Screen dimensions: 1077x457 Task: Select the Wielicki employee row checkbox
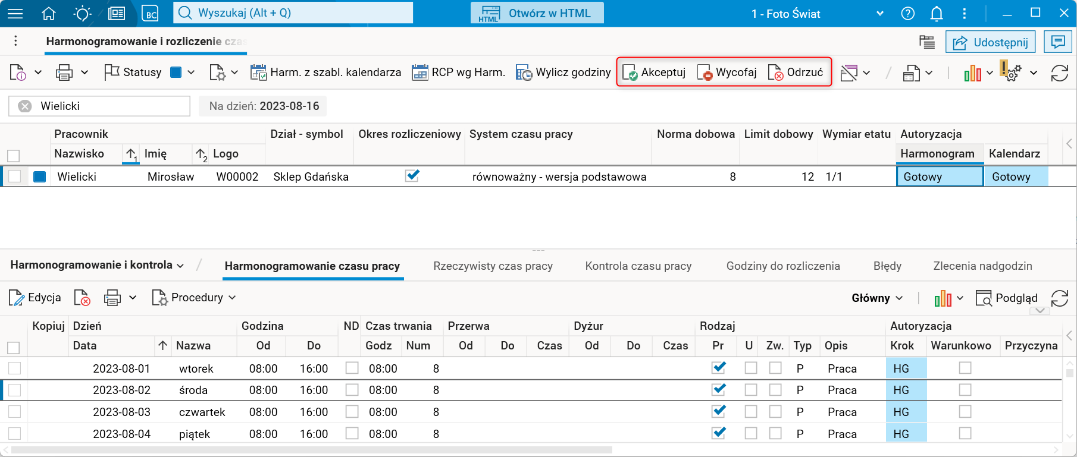point(15,177)
